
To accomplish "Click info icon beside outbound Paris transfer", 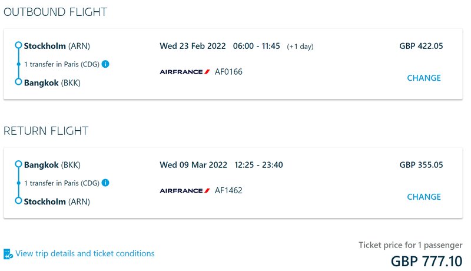I will (x=105, y=64).
